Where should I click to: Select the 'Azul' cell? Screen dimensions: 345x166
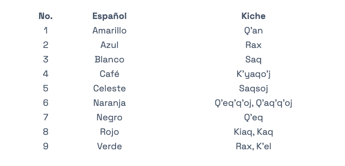click(109, 45)
